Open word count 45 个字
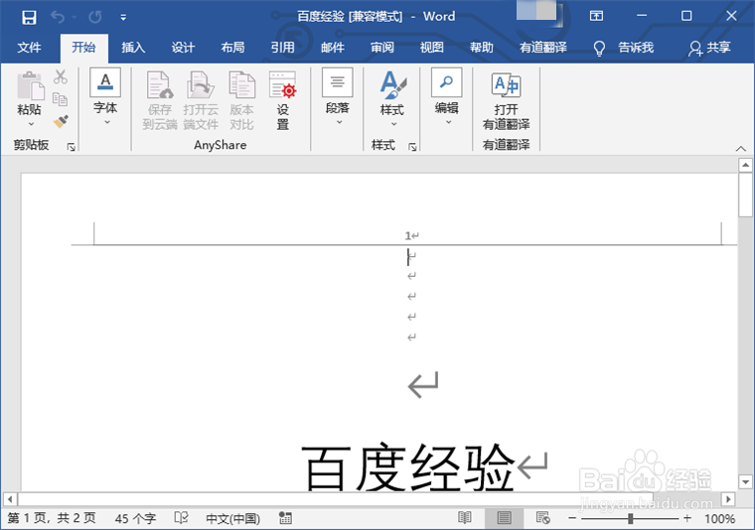Image resolution: width=755 pixels, height=530 pixels. [x=135, y=518]
